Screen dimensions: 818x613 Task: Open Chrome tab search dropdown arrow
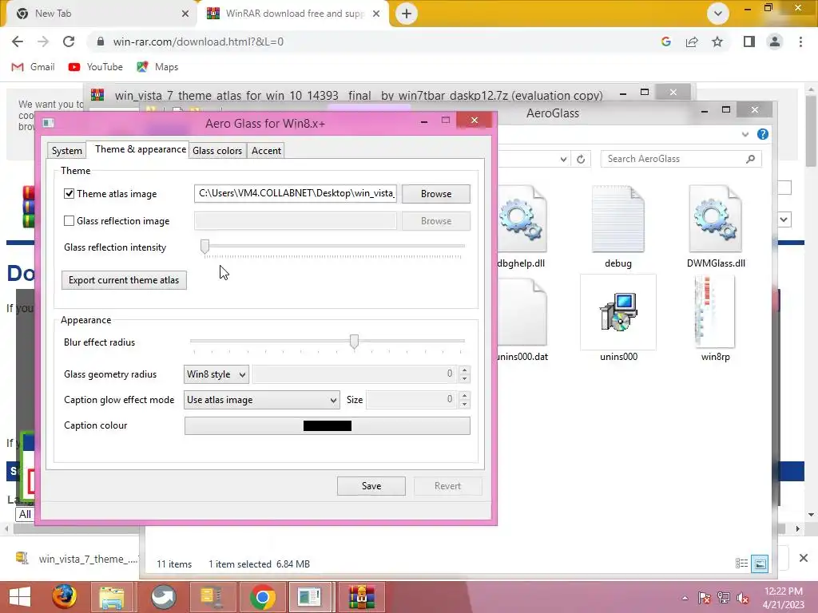tap(718, 14)
